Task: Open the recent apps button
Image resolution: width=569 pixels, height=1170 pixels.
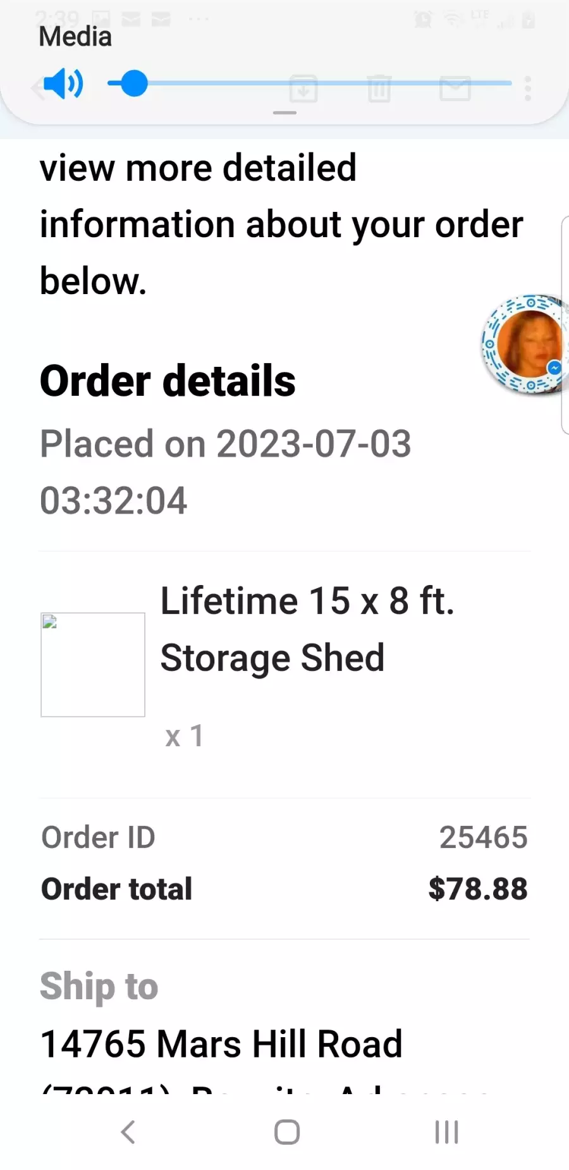Action: [x=446, y=1132]
